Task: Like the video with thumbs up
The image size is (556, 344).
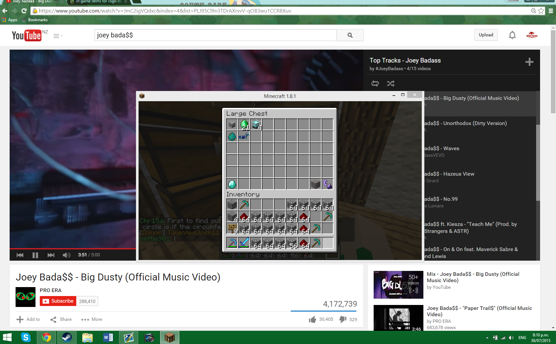Action: click(312, 319)
